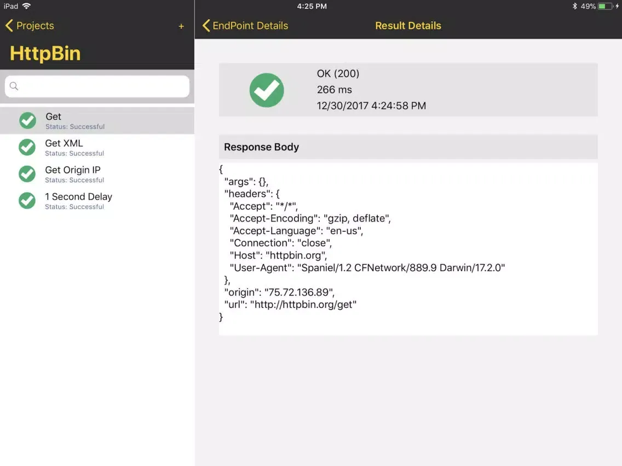Click the "Accept-Encoding" line
The width and height of the screenshot is (622, 466).
[310, 219]
